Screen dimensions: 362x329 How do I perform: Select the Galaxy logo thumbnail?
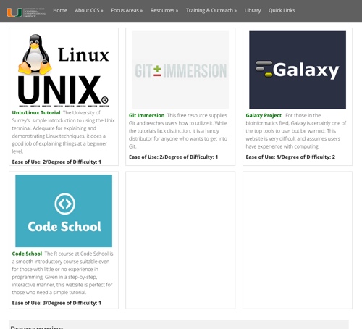298,70
